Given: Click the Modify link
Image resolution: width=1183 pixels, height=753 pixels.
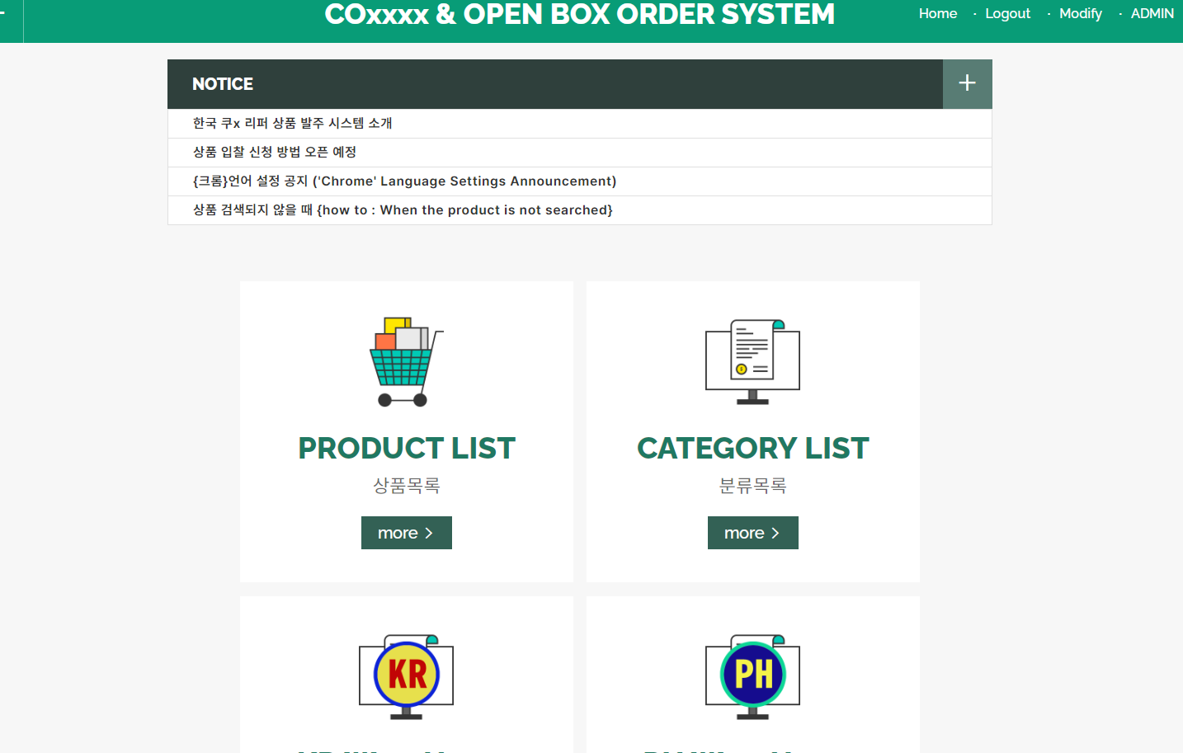Looking at the screenshot, I should 1080,13.
